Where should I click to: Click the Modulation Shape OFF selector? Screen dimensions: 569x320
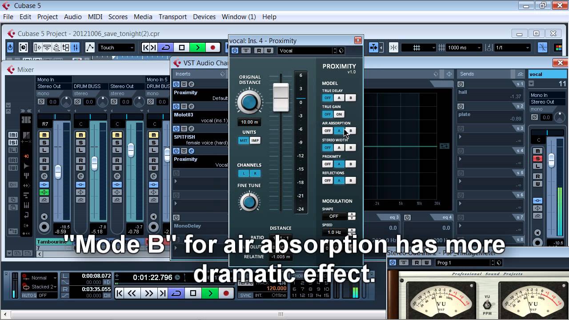click(334, 216)
